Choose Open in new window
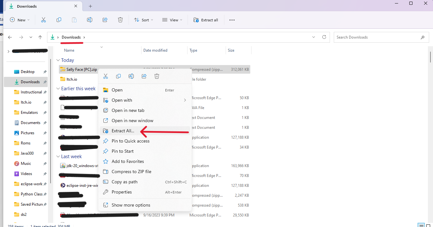The image size is (433, 227). 145,121
